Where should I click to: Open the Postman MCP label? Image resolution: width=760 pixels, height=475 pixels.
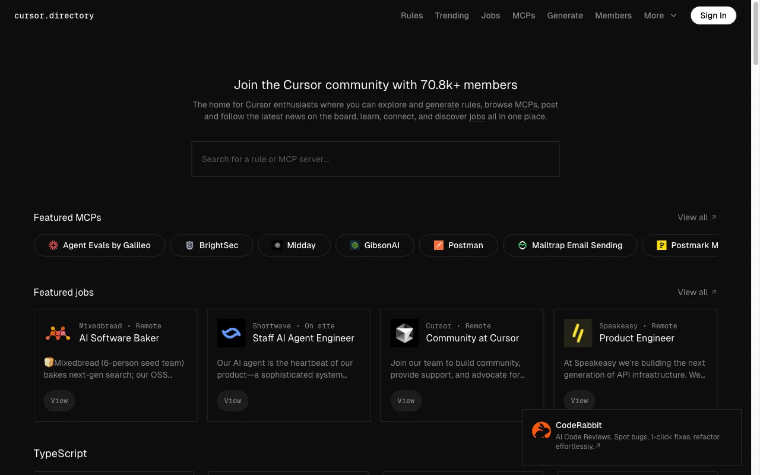coord(465,245)
